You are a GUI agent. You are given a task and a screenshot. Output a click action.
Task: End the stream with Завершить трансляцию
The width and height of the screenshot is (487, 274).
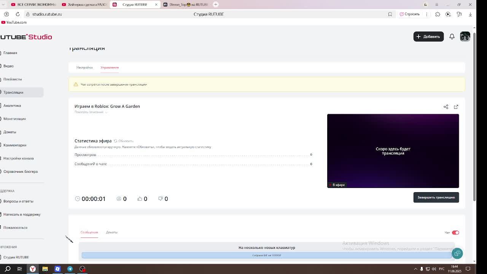(x=436, y=198)
